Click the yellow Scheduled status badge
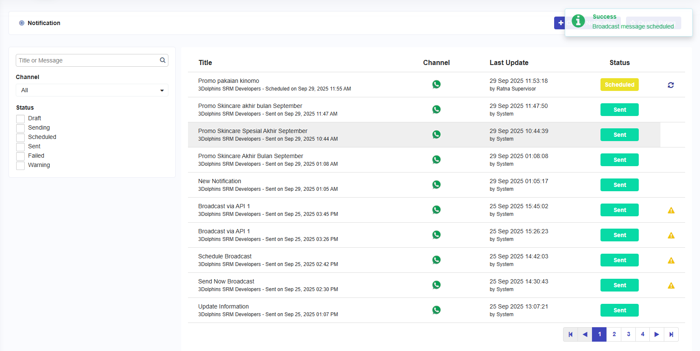The height and width of the screenshot is (351, 700). [619, 85]
